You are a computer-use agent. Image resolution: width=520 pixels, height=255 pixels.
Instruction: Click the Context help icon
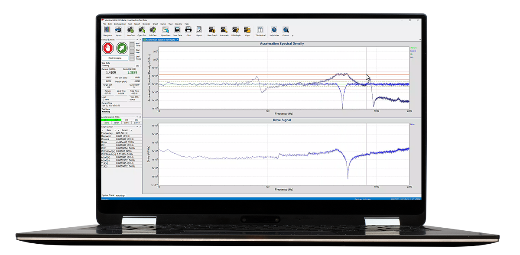coord(286,30)
